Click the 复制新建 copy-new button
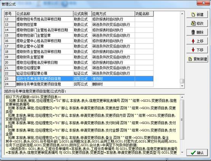This screenshot has height=161, width=211. pos(197,59)
